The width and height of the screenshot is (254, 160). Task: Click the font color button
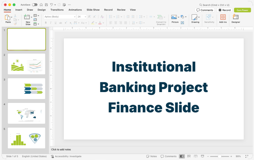(x=100, y=23)
